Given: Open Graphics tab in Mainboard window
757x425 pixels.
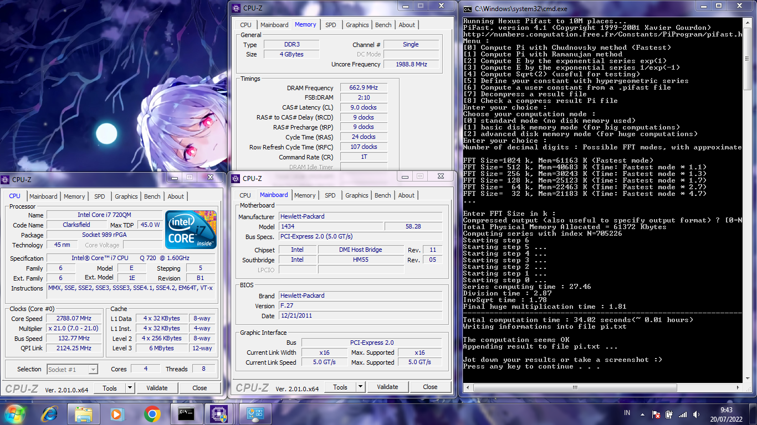Looking at the screenshot, I should point(356,195).
